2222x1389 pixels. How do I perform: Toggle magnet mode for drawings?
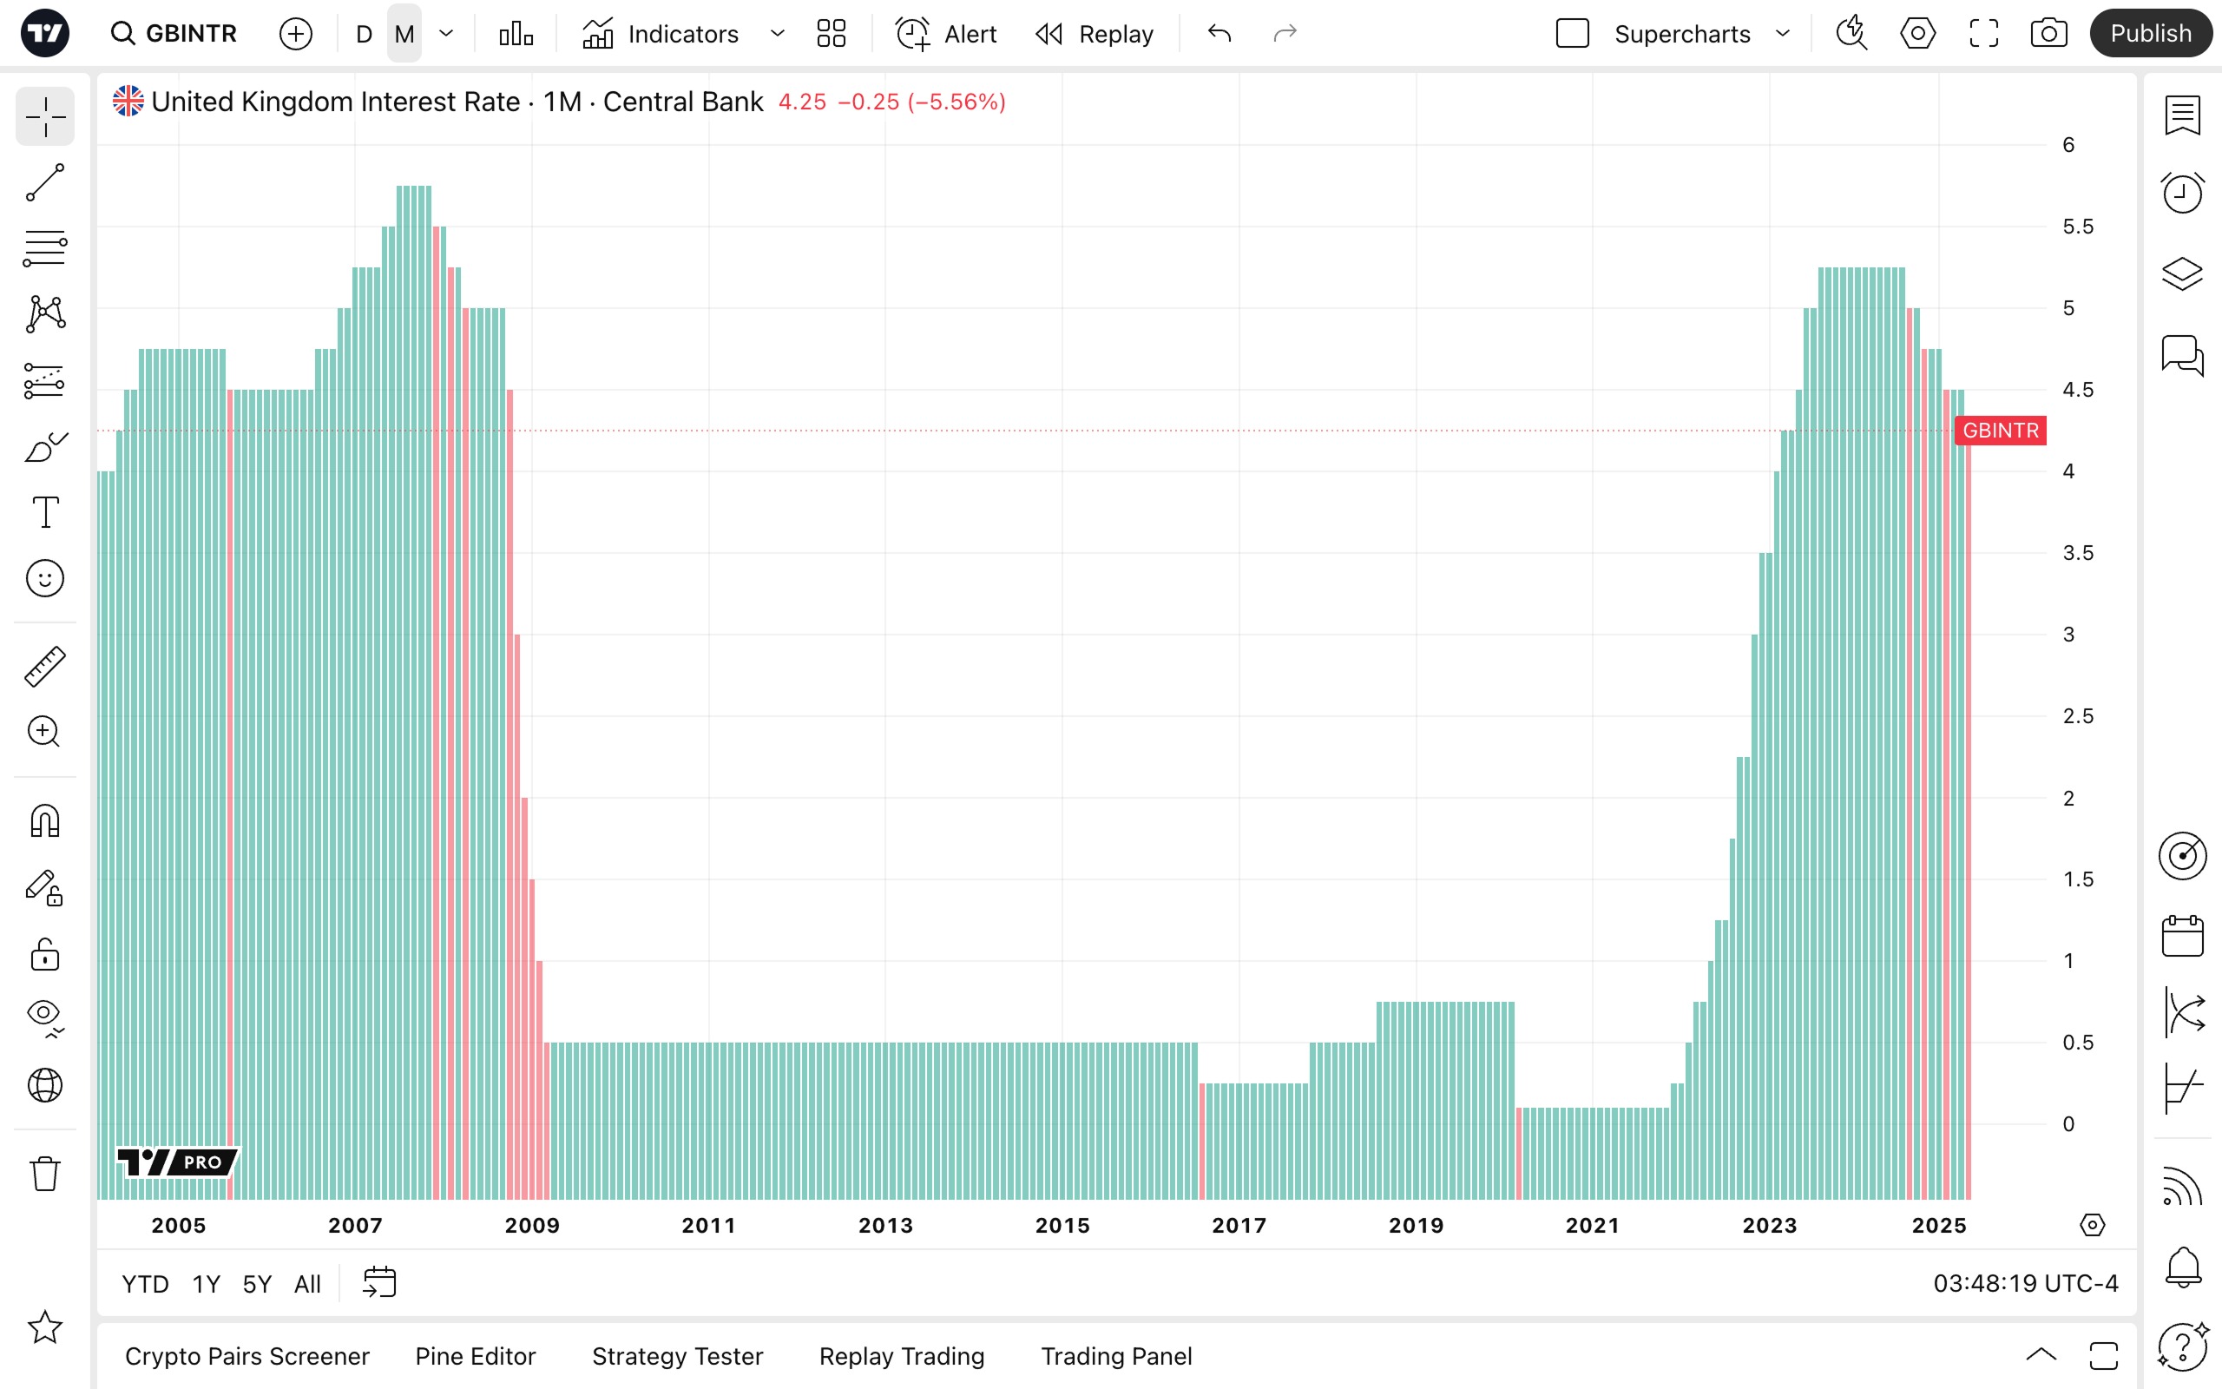pyautogui.click(x=45, y=820)
